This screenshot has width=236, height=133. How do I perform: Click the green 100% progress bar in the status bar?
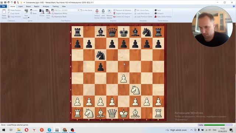click(215, 125)
